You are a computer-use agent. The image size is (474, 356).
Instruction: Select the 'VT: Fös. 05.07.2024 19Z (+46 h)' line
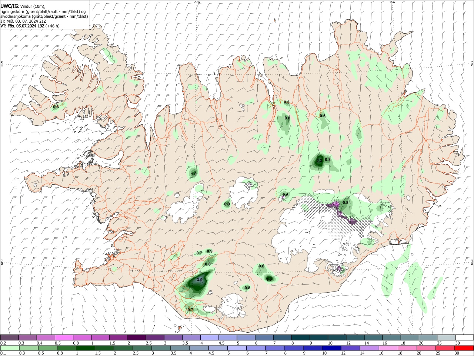pos(30,26)
